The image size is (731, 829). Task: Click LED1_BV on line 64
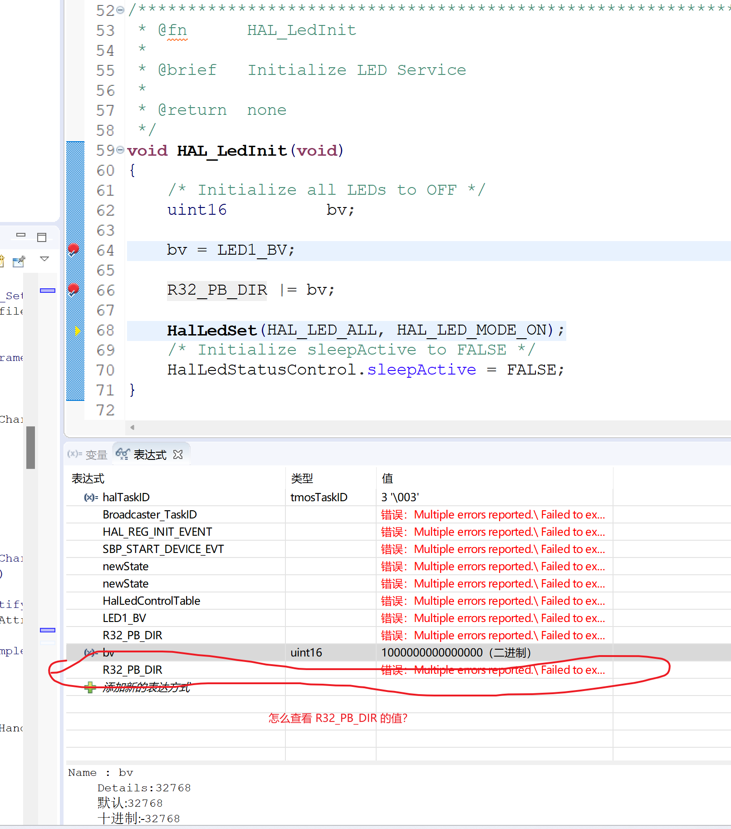[x=251, y=250]
